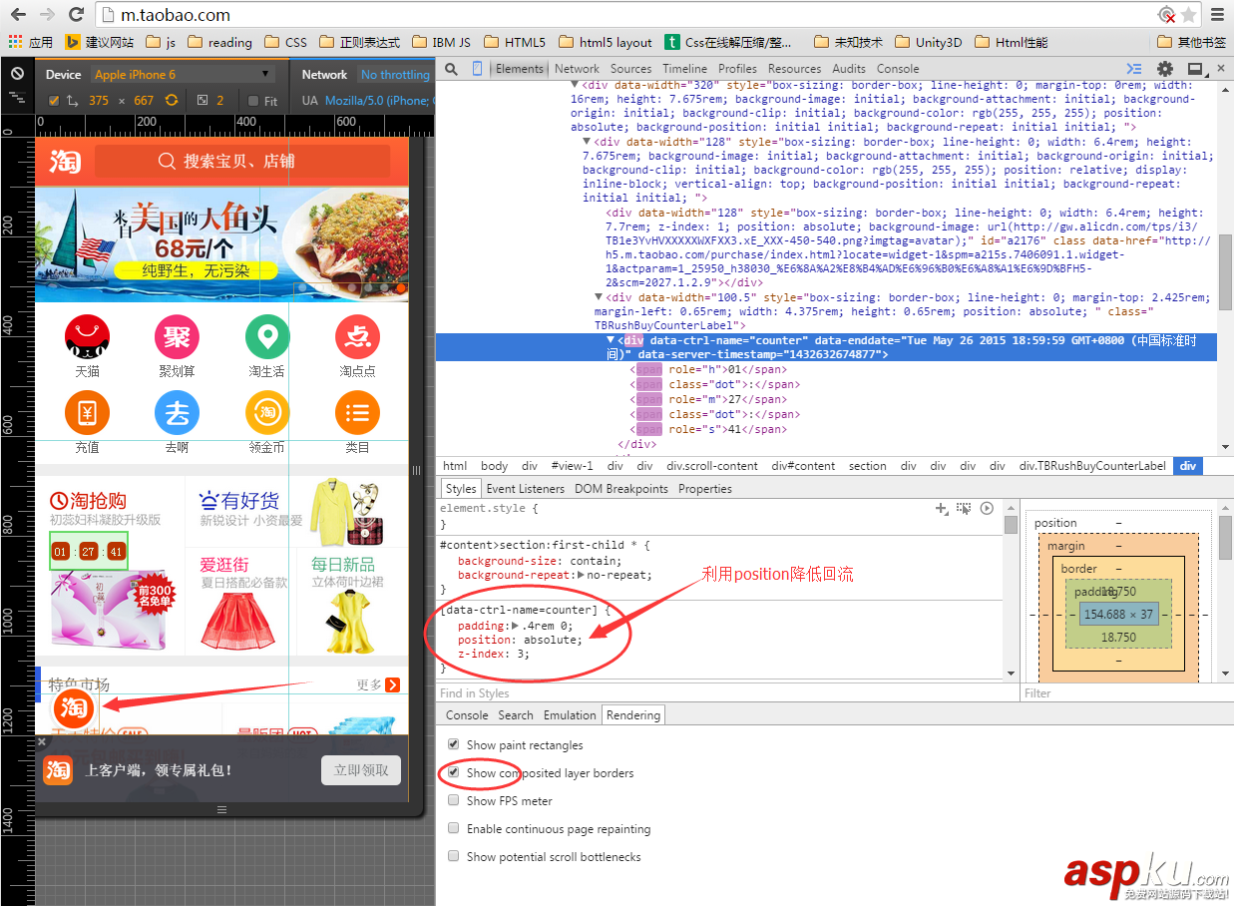Click the show console drawer icon

click(1134, 69)
